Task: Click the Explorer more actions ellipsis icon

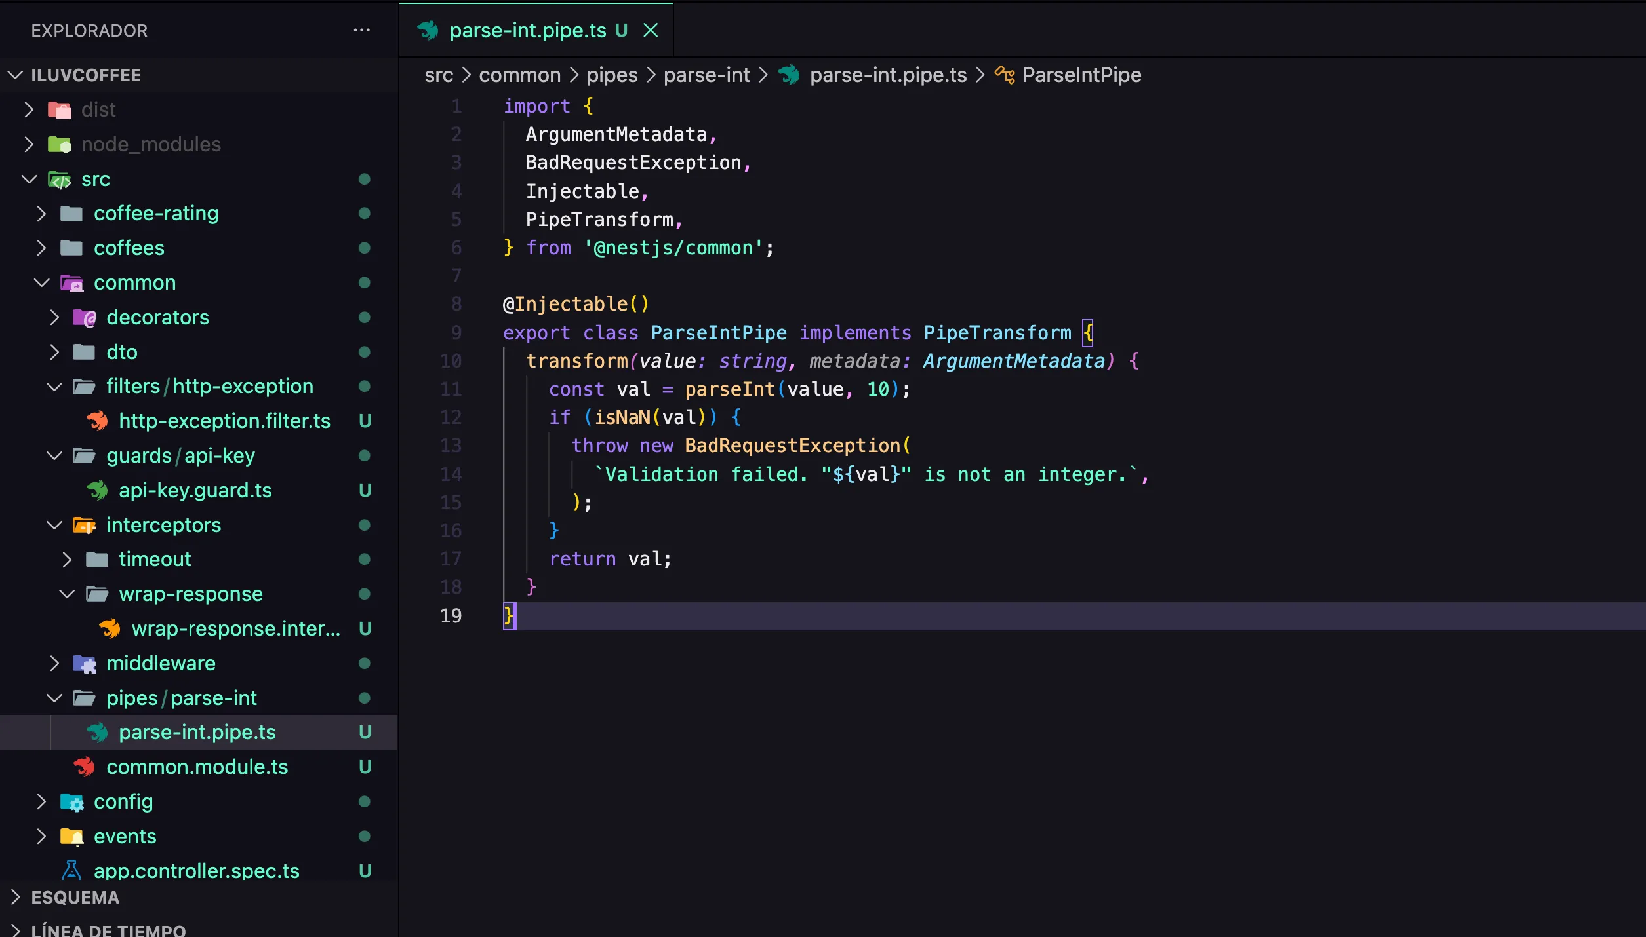Action: click(361, 30)
